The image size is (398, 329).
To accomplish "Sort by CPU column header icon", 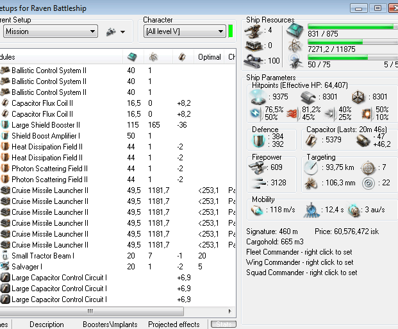I will click(x=132, y=57).
